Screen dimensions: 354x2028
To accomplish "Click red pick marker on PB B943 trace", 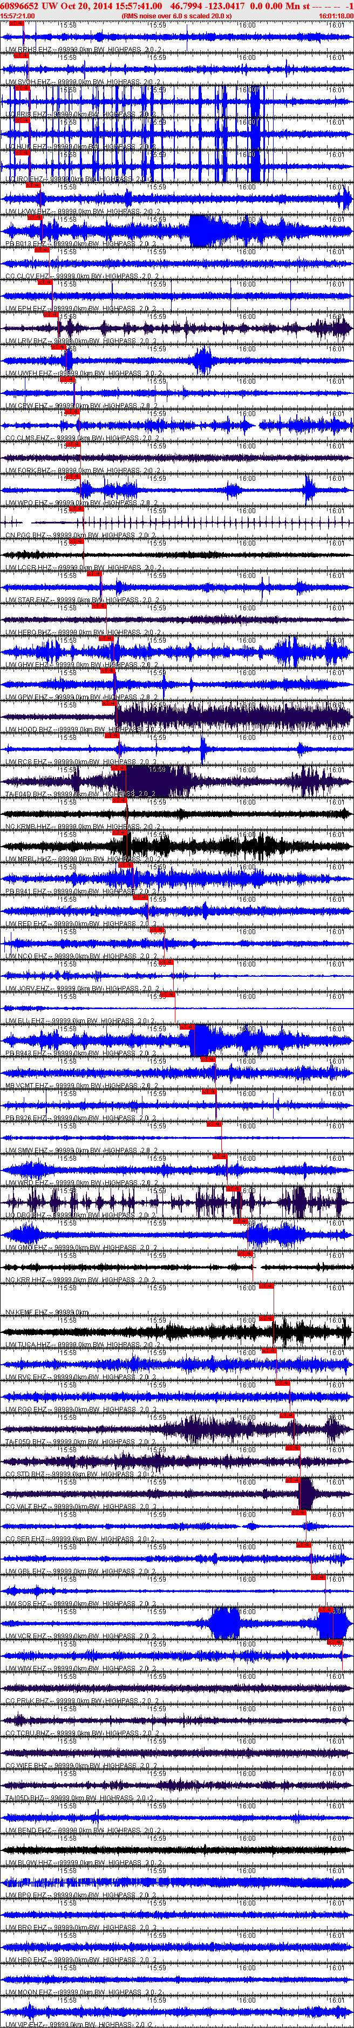I will (186, 1026).
